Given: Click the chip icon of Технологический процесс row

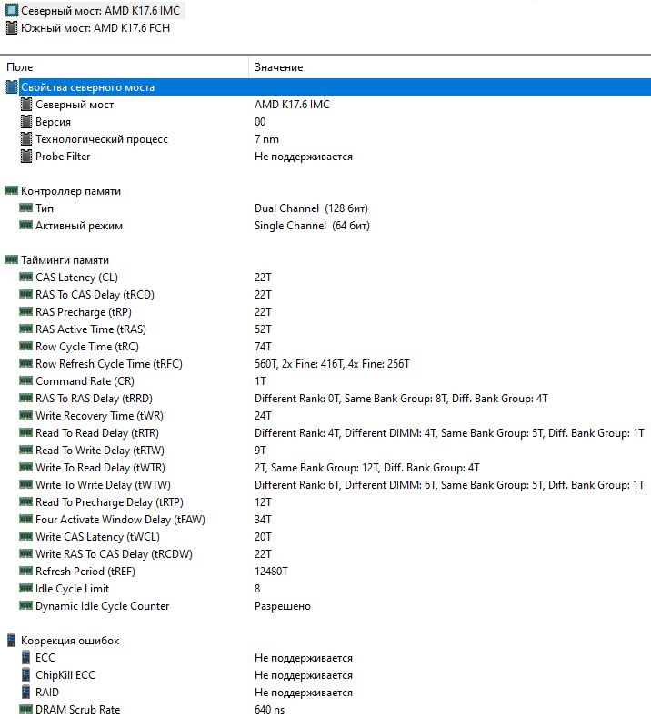Looking at the screenshot, I should [26, 139].
